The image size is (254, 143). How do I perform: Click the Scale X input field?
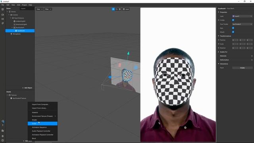pyautogui.click(x=235, y=44)
